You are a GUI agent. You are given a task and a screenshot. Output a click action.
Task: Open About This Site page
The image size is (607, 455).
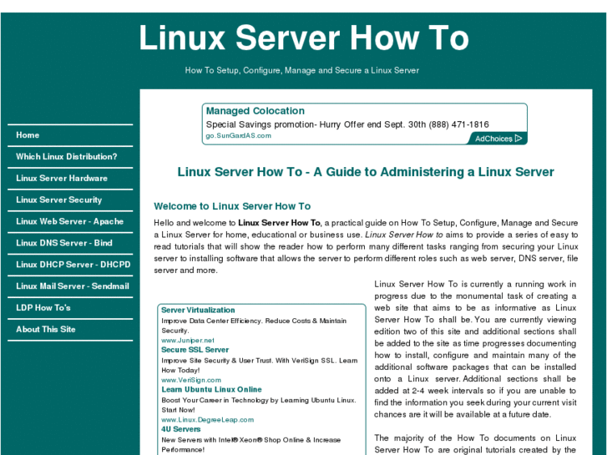pos(46,330)
